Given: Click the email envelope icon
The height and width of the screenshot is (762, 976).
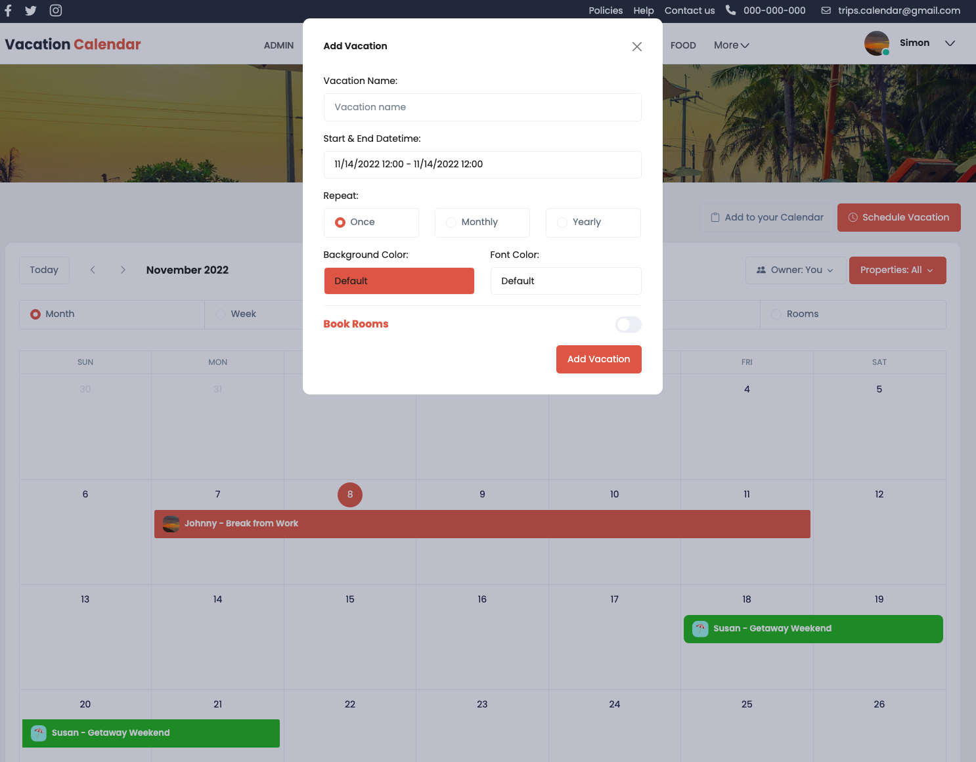Looking at the screenshot, I should 826,11.
